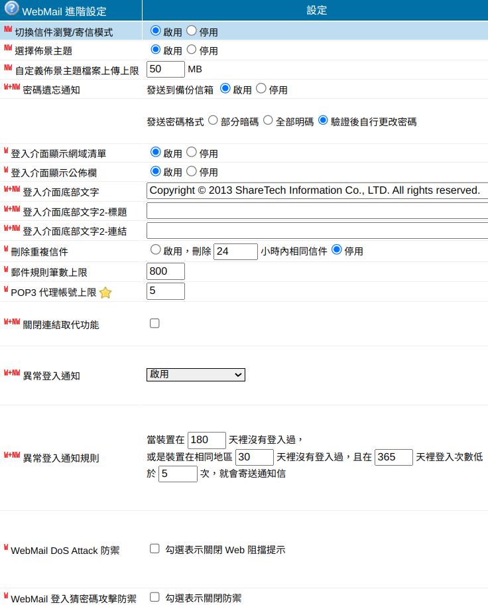The image size is (488, 605).
Task: Open the 異常登入通知 dropdown
Action: (196, 375)
